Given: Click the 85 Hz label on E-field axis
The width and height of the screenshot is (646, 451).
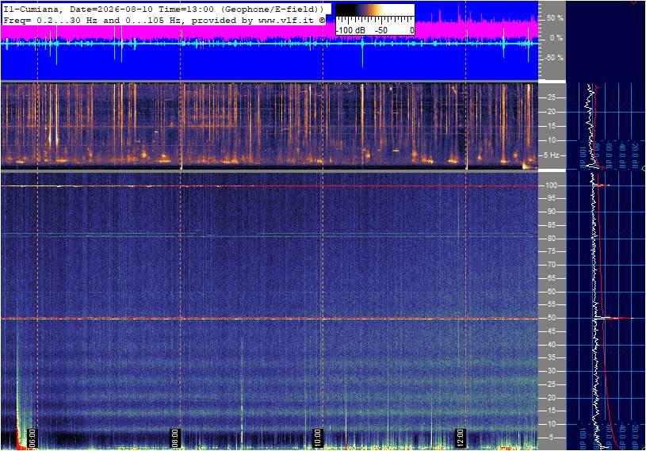Looking at the screenshot, I should coord(551,225).
